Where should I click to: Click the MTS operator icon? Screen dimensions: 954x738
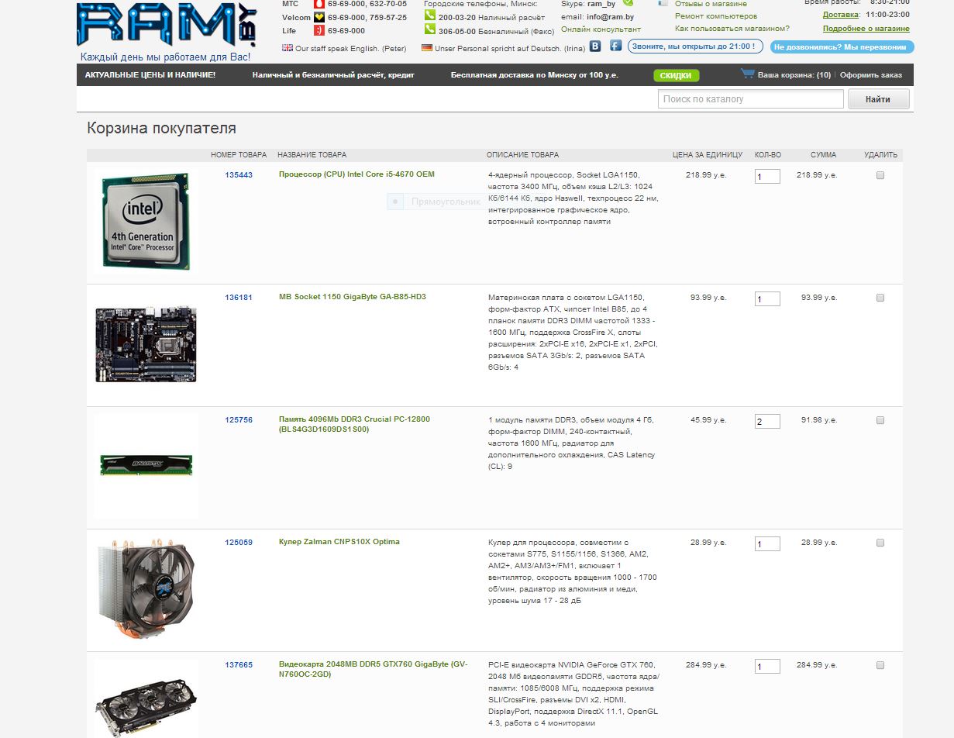(319, 4)
